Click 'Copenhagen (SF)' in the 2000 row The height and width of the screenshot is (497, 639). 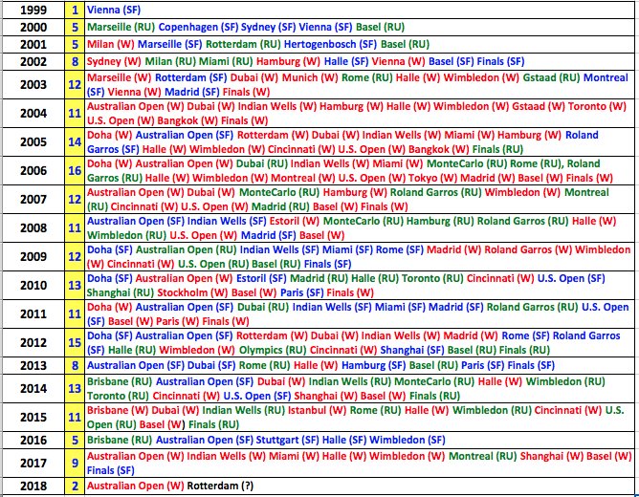(198, 28)
